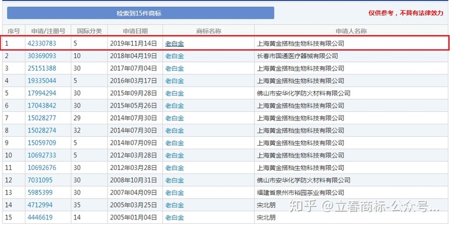Viewport: 451px width, 225px height.
Task: Open registration number 19335044 link
Action: tap(42, 81)
